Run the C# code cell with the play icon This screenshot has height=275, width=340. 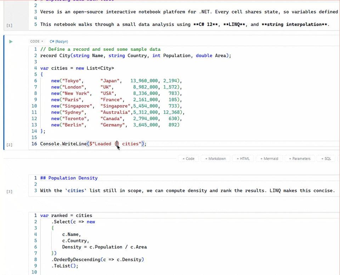point(11,41)
